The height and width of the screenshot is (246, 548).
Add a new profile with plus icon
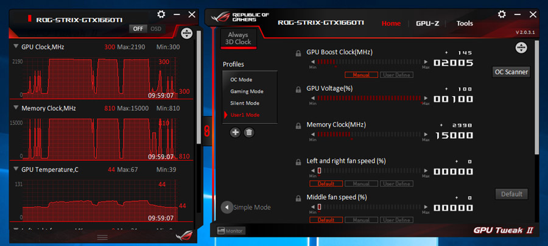click(x=235, y=132)
